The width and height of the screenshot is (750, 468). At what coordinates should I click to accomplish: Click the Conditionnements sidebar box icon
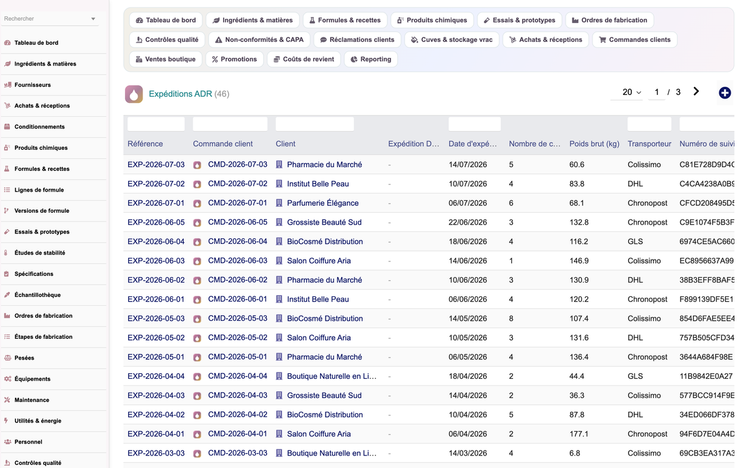7,127
